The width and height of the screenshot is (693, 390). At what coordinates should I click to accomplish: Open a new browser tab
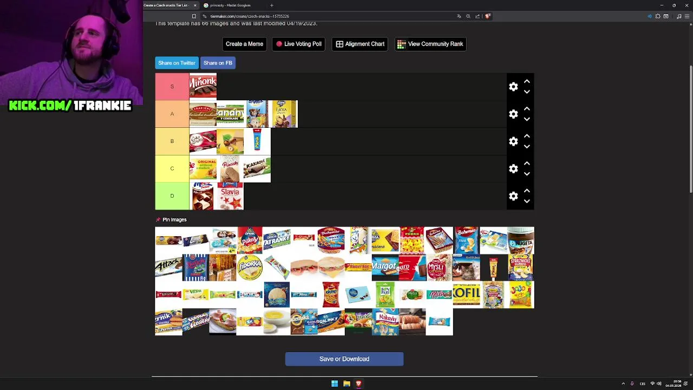(x=272, y=5)
